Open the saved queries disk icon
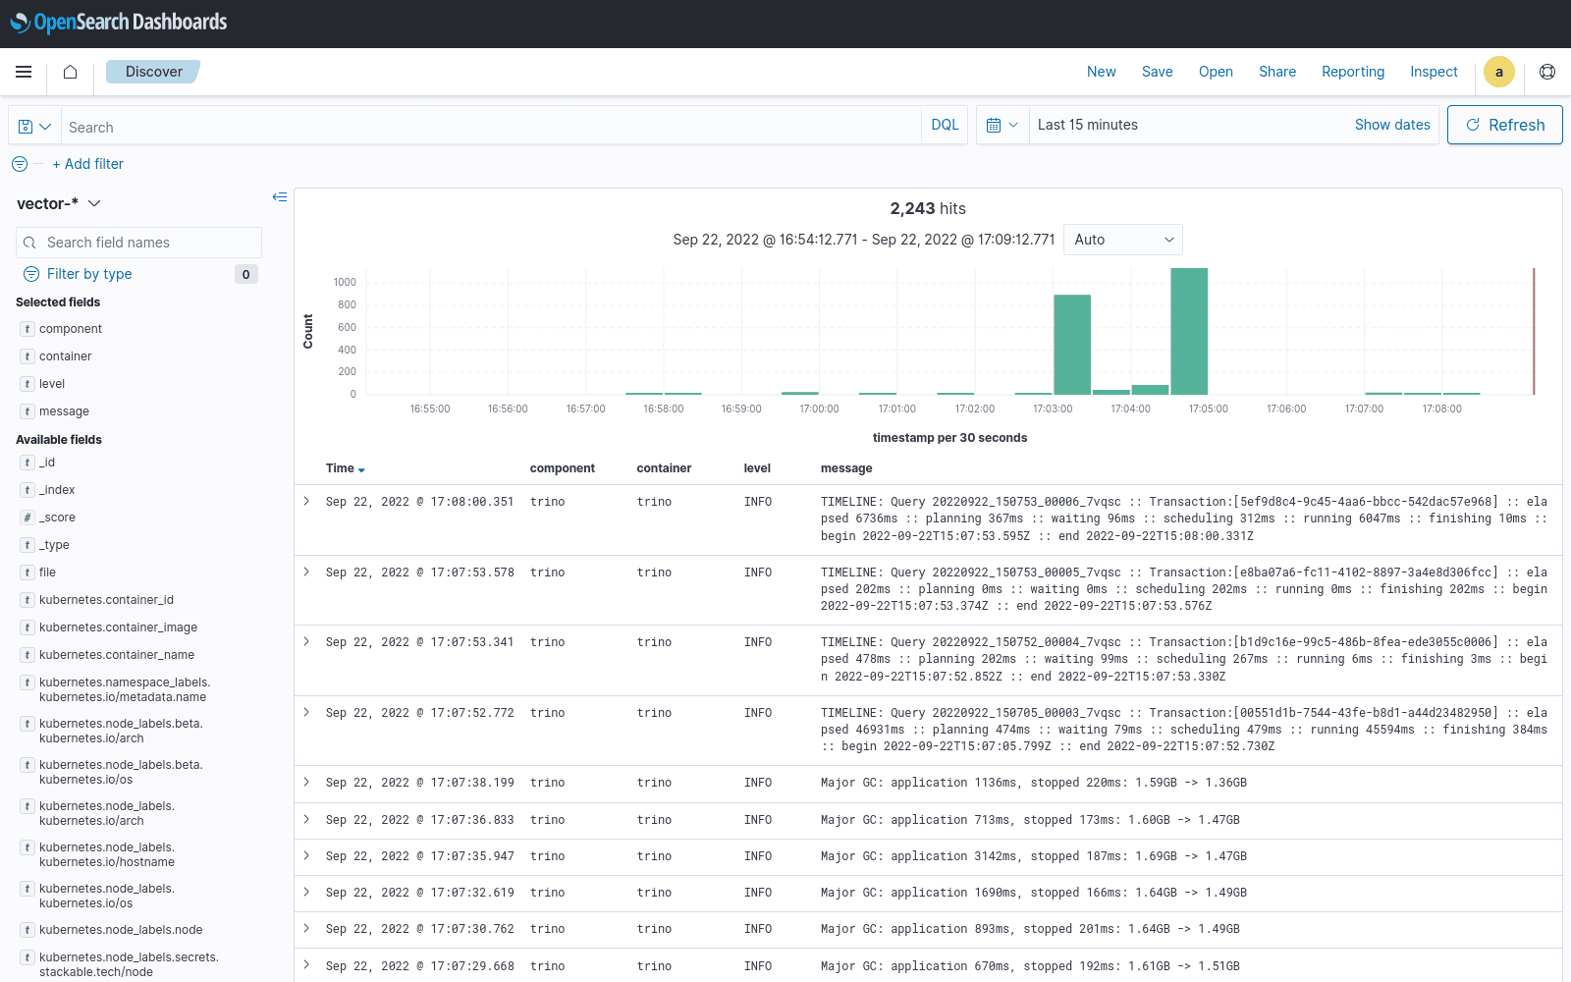Image resolution: width=1571 pixels, height=982 pixels. (34, 127)
